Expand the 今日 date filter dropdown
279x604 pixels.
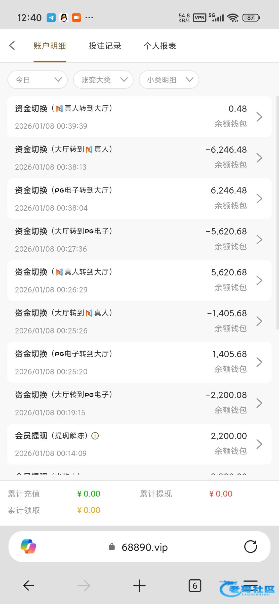coord(38,80)
